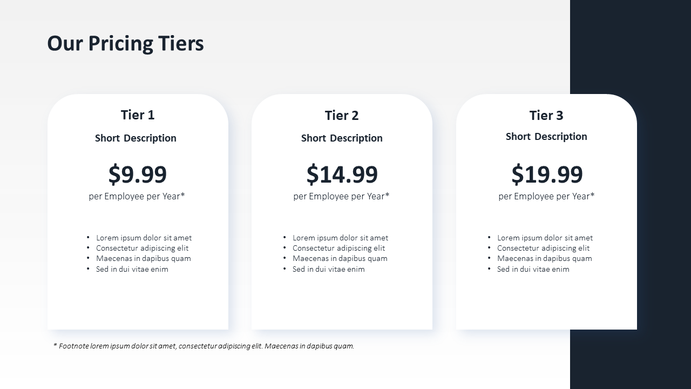Select the "Tier 1" card heading
691x389 pixels.
(138, 115)
